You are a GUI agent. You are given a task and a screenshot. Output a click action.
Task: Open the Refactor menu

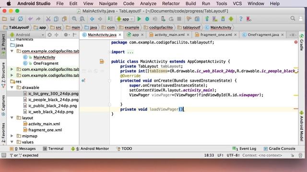[x=171, y=3]
